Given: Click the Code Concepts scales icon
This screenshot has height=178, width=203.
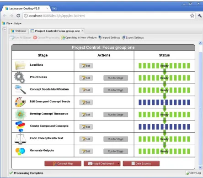Looking at the screenshot, I should coord(20,139).
